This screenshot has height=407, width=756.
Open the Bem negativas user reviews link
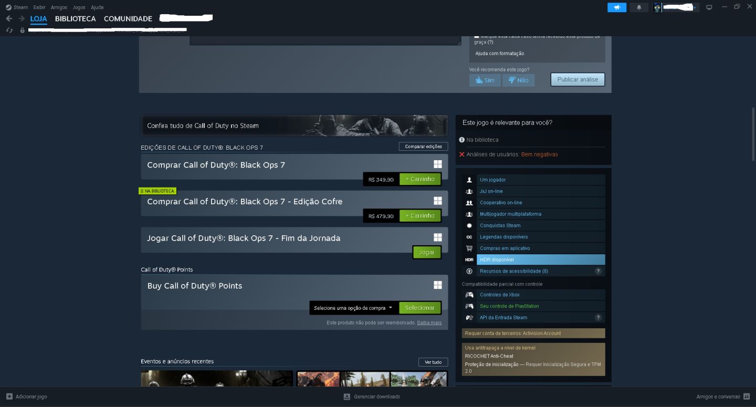click(540, 154)
